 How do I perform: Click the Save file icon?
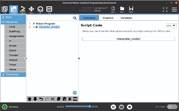point(131,10)
